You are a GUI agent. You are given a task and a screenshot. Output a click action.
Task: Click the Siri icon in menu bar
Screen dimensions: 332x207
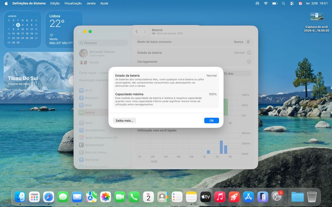pos(300,3)
